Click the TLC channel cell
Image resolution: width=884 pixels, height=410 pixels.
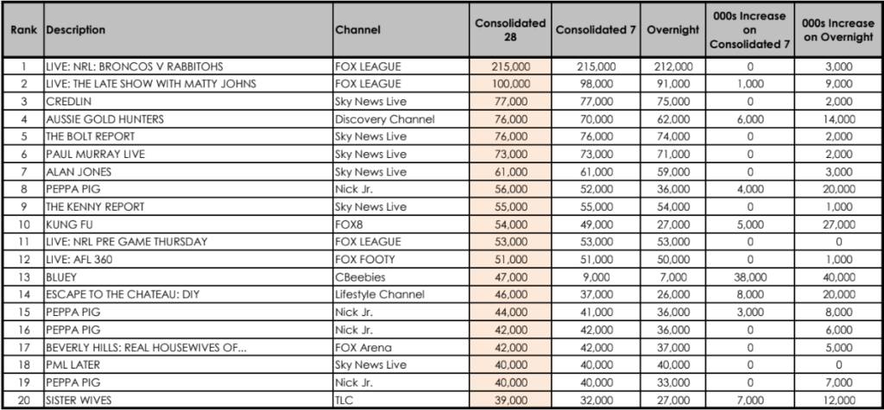[401, 400]
